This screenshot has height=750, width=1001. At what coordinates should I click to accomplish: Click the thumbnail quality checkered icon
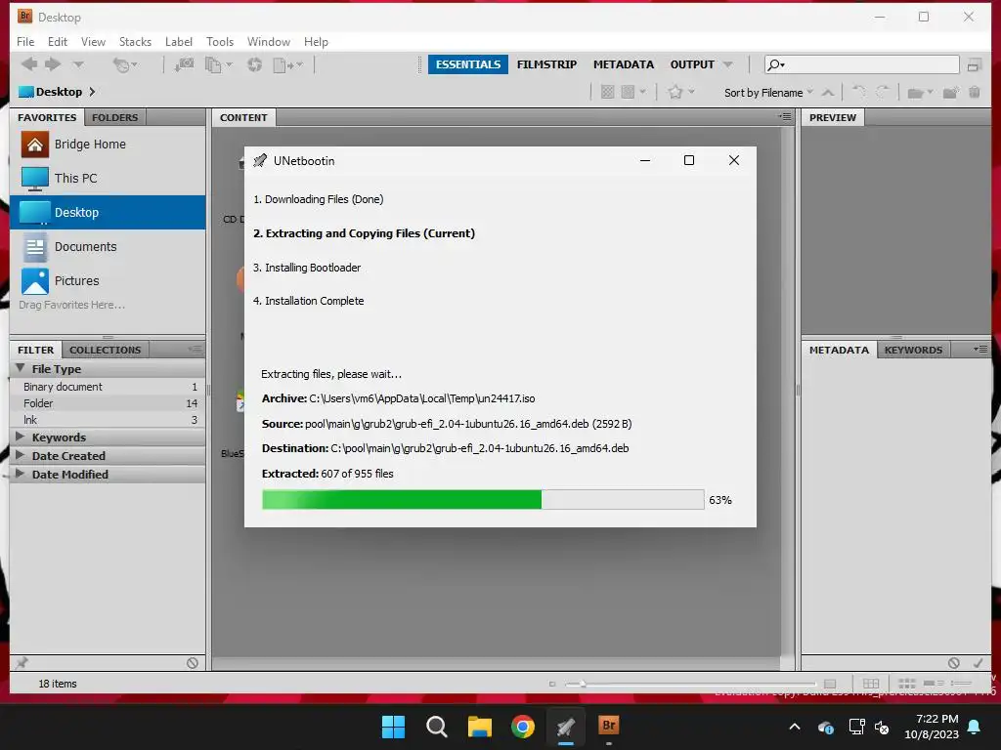tap(607, 92)
